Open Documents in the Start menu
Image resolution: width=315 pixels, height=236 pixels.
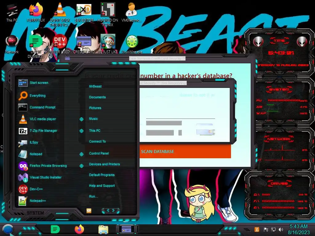click(97, 97)
